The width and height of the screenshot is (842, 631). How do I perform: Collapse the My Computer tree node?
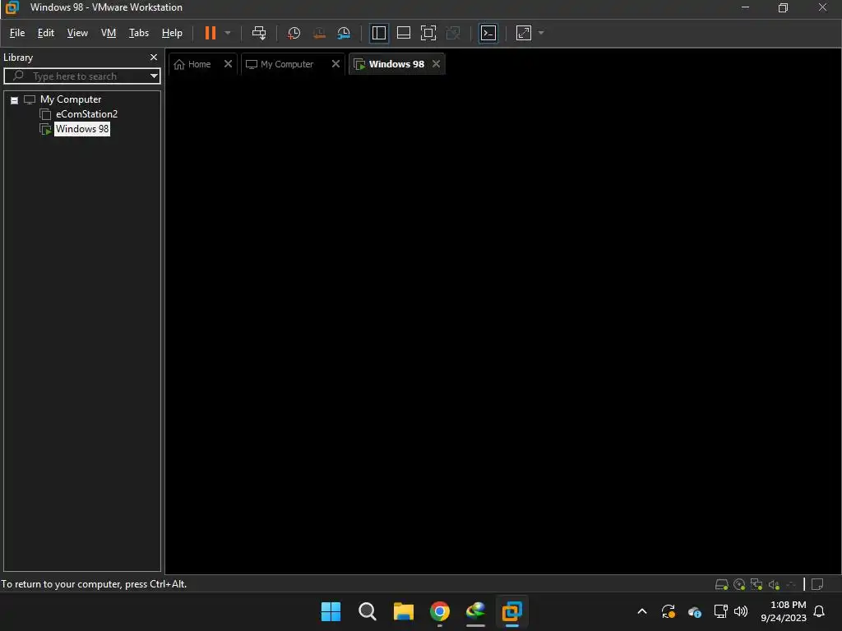pyautogui.click(x=15, y=100)
